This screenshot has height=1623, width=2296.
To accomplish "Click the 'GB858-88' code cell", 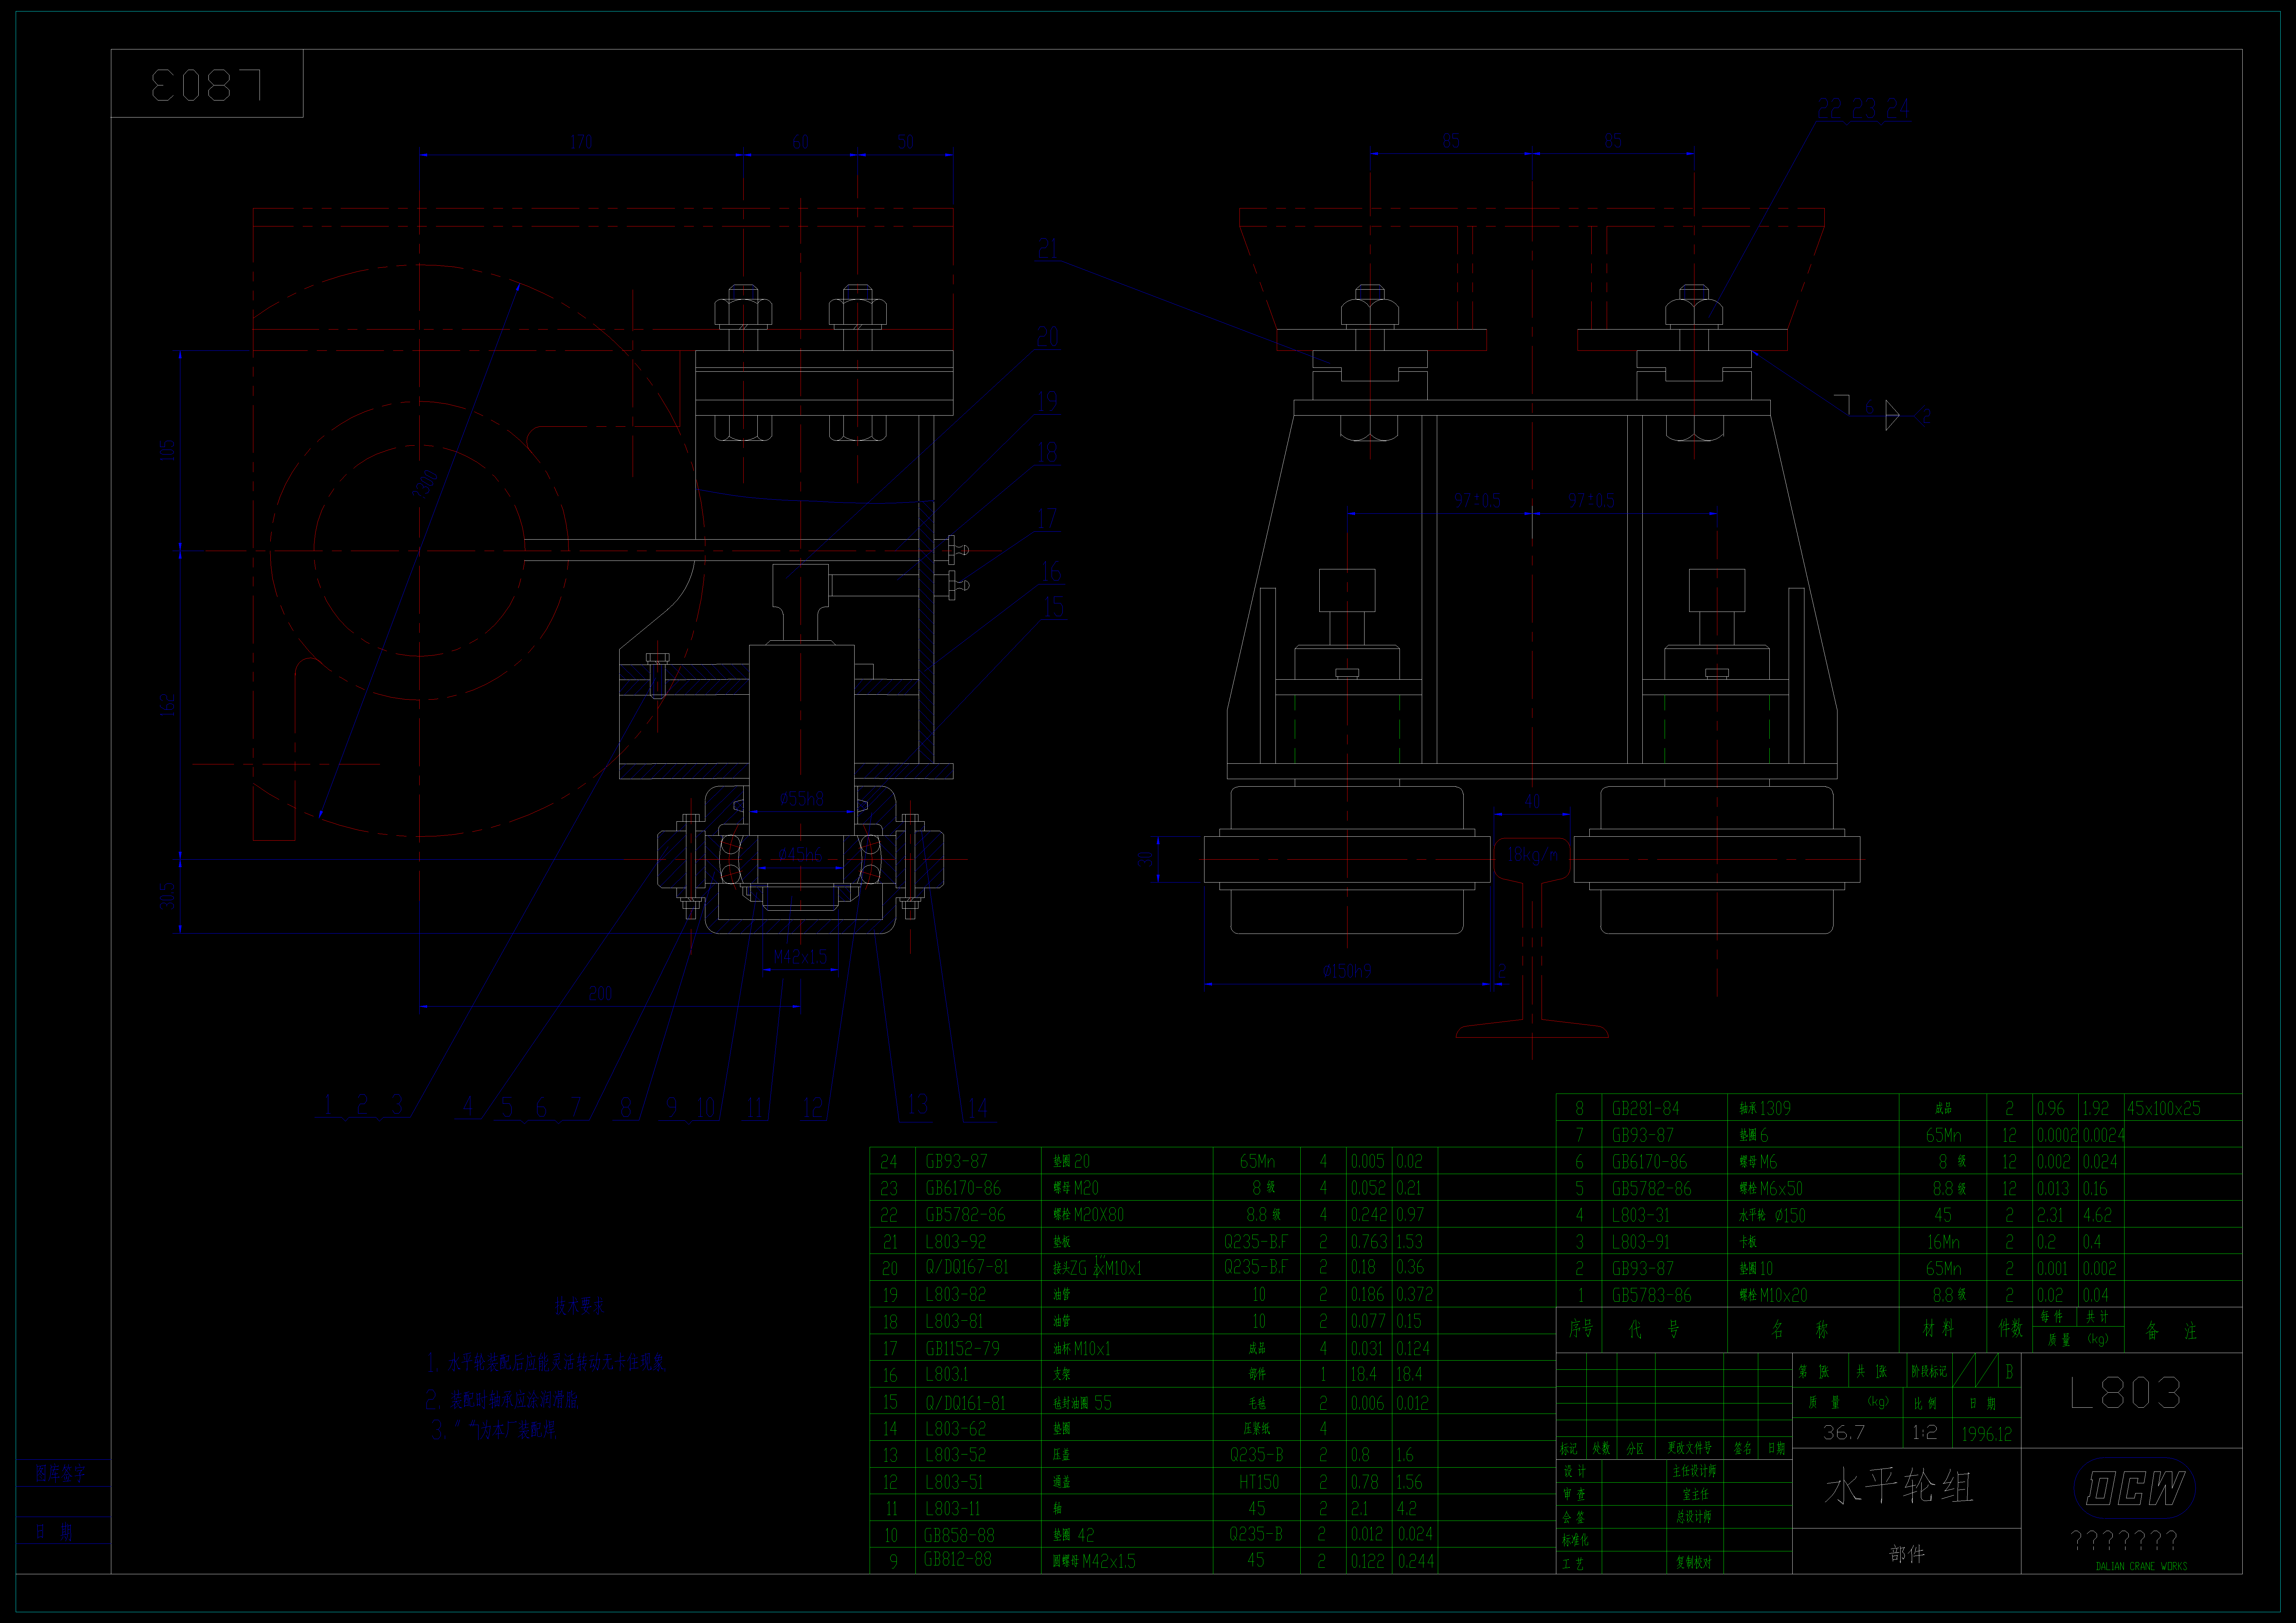I will tap(959, 1535).
